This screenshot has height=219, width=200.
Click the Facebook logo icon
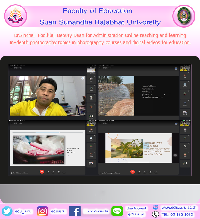tap(75, 211)
